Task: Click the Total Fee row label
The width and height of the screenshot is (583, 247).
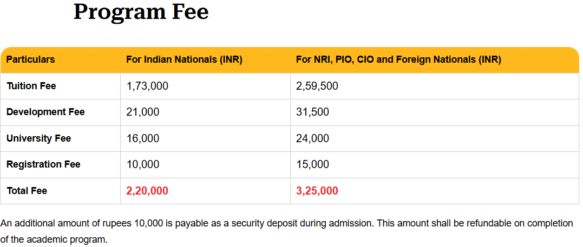Action: (x=27, y=191)
